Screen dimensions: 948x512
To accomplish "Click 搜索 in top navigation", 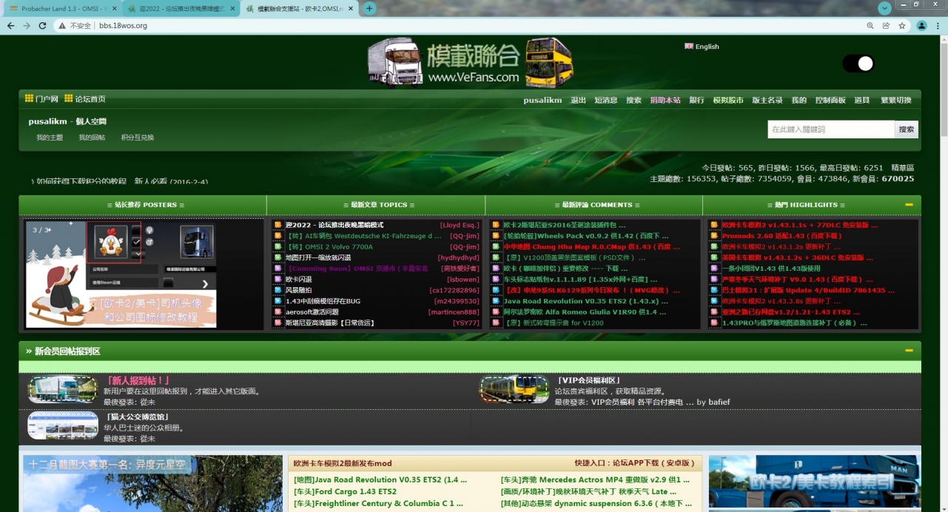I will tap(633, 100).
